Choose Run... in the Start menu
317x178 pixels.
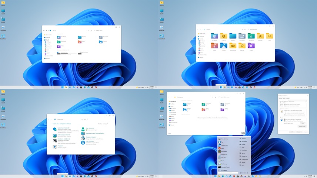click(x=242, y=165)
